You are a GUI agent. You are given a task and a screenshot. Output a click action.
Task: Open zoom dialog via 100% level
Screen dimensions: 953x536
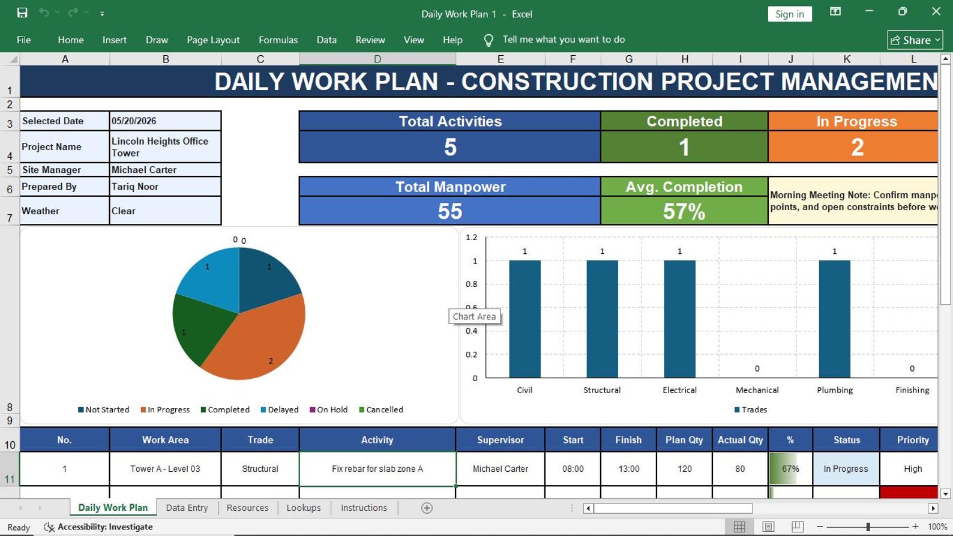[x=937, y=527]
